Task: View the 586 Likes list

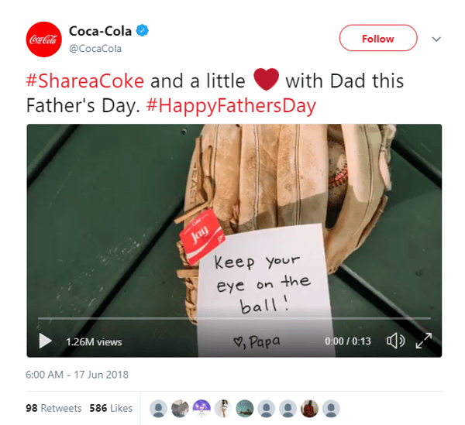Action: coord(111,408)
